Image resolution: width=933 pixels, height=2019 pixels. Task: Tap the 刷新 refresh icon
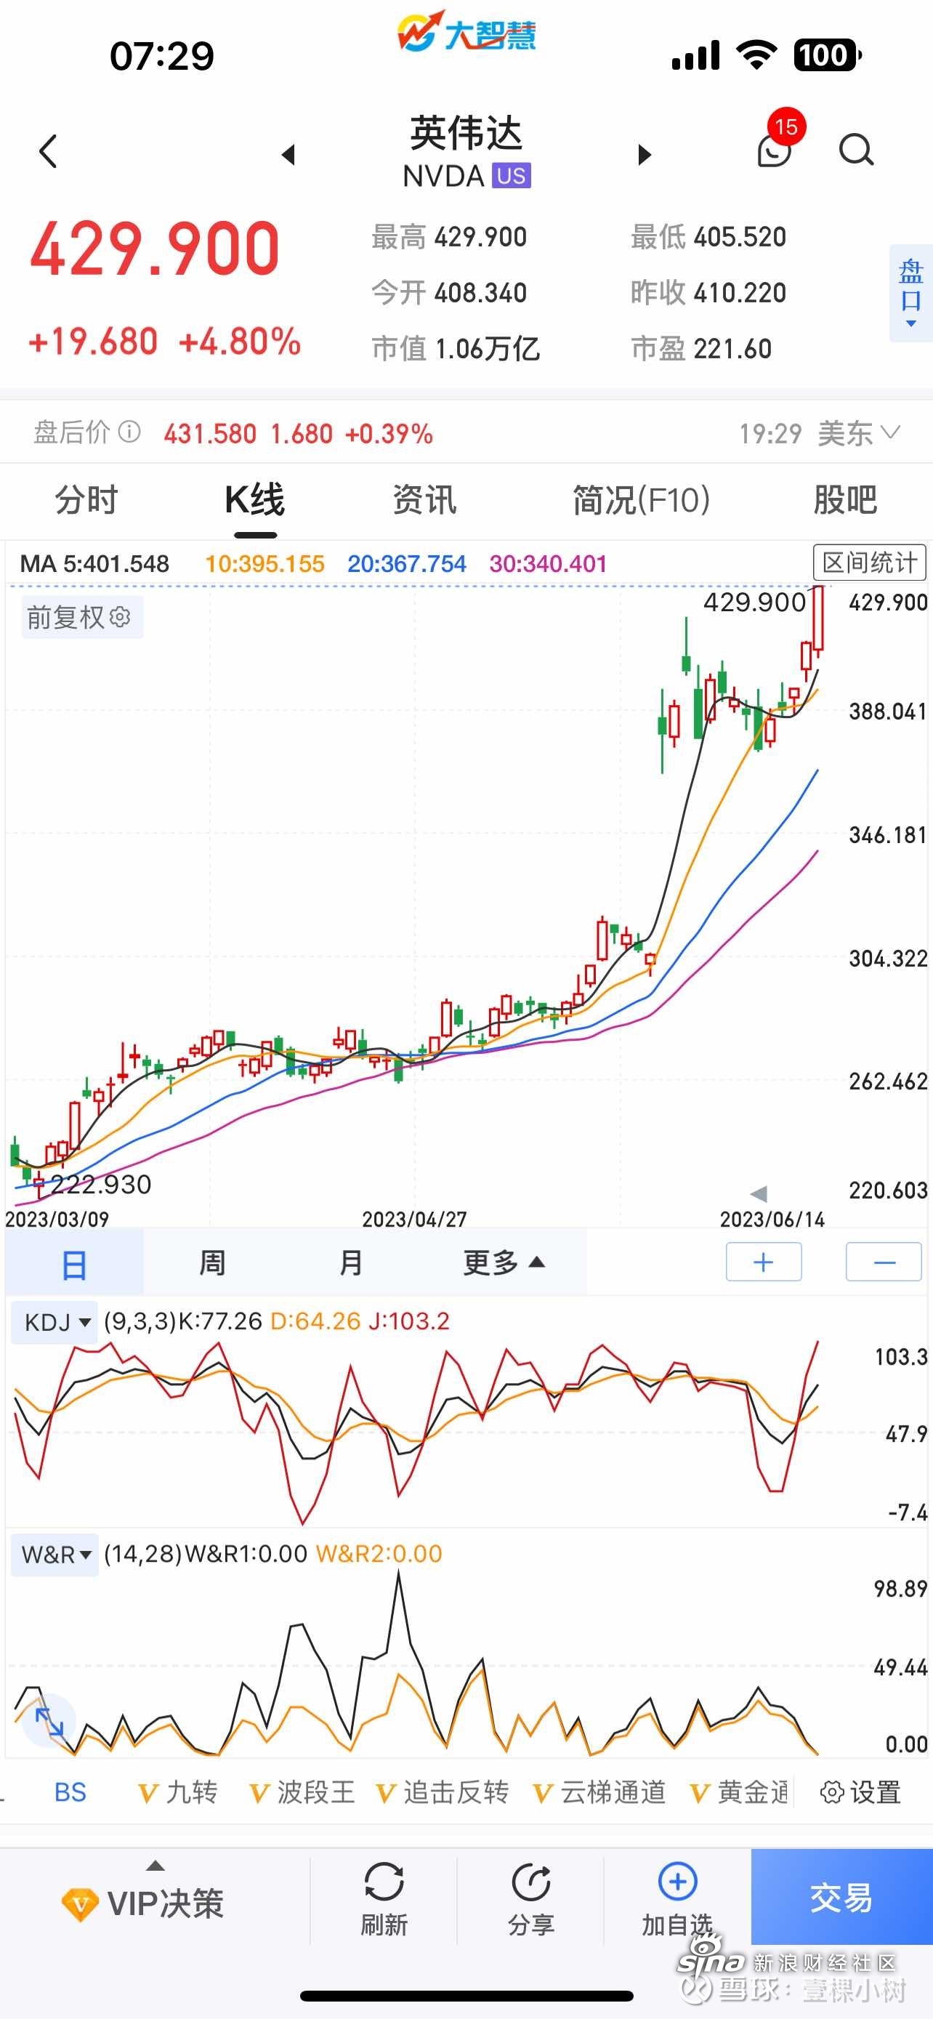pos(384,1881)
